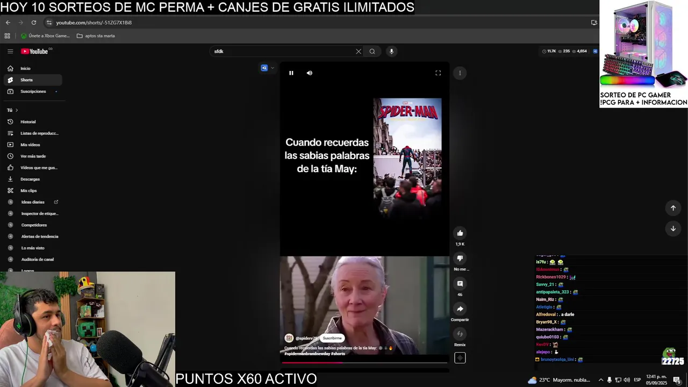Open the @spiderv channel name
Image resolution: width=688 pixels, height=387 pixels.
pos(307,338)
